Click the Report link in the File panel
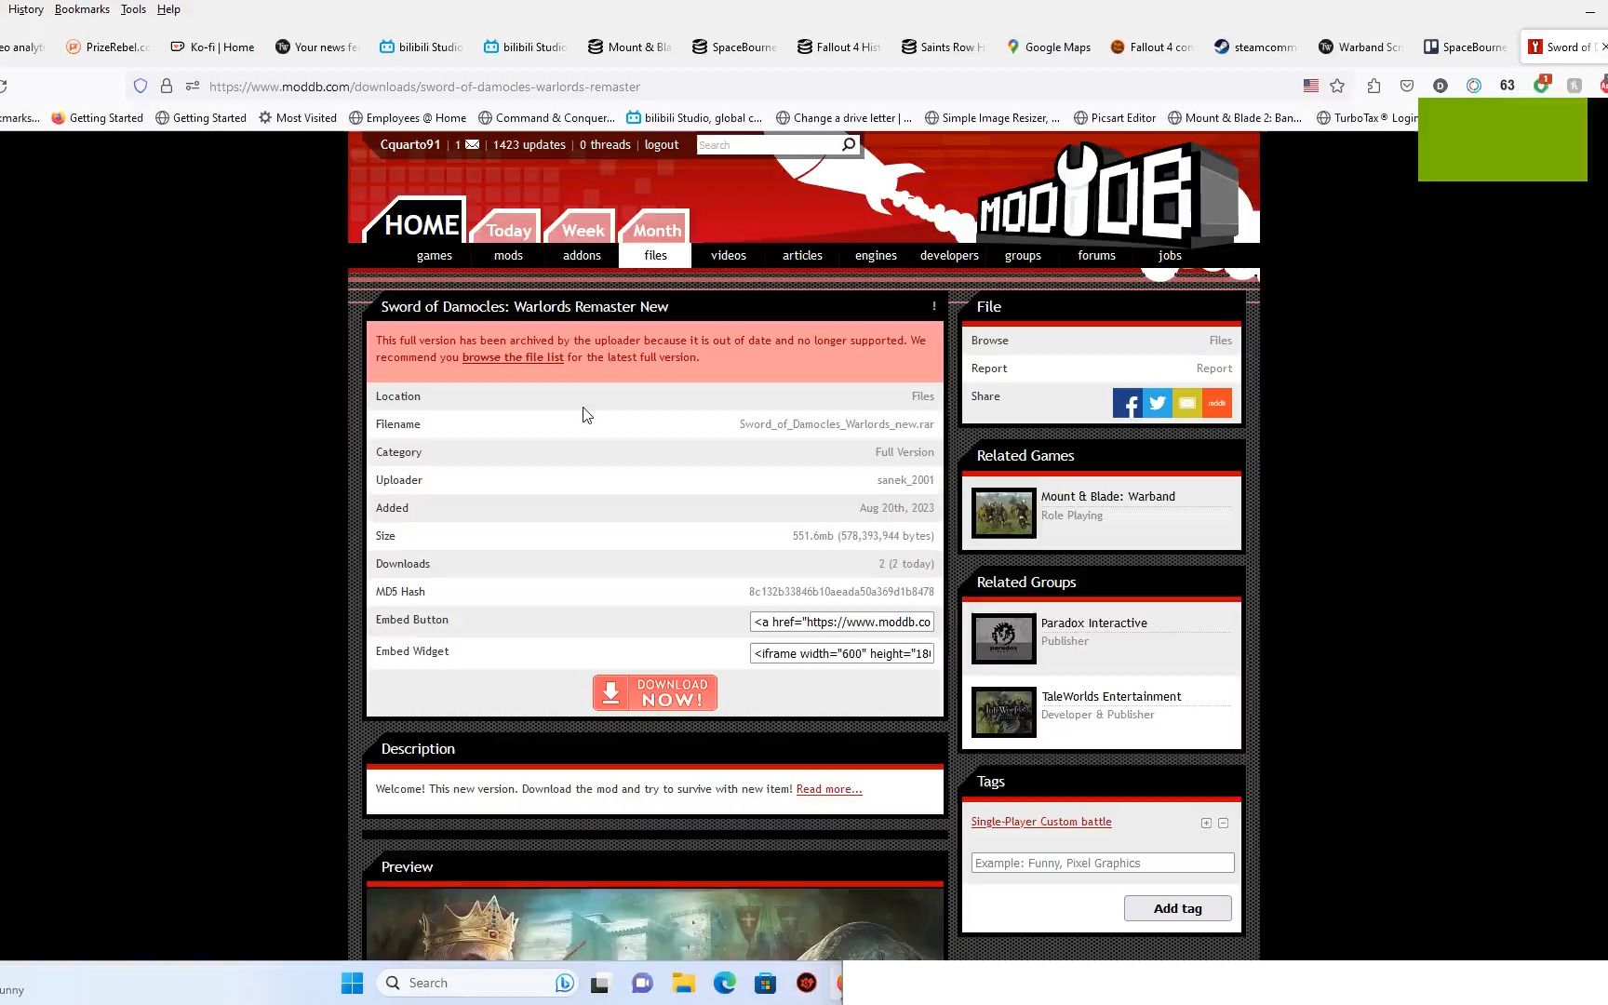Image resolution: width=1608 pixels, height=1005 pixels. click(1213, 368)
